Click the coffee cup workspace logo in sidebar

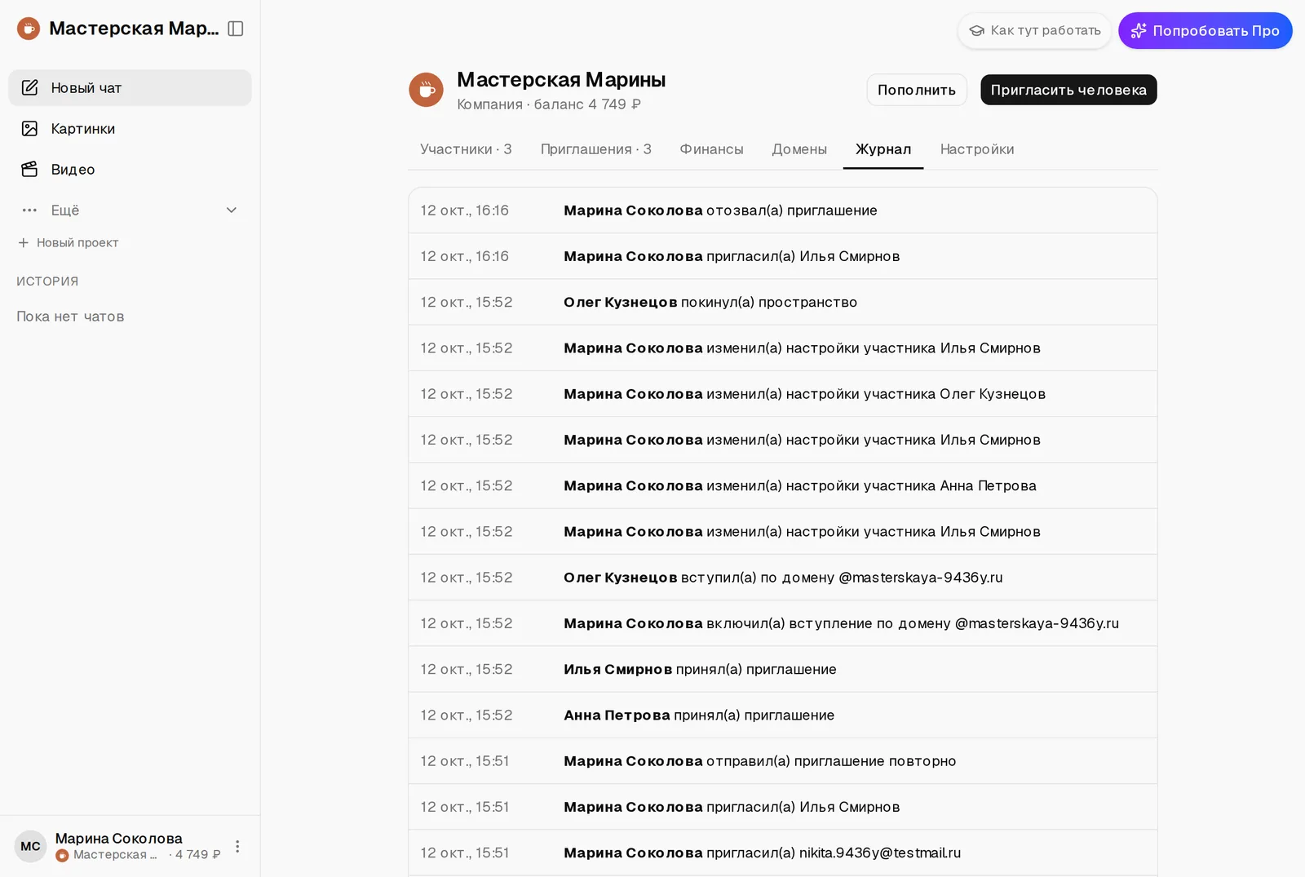tap(29, 29)
